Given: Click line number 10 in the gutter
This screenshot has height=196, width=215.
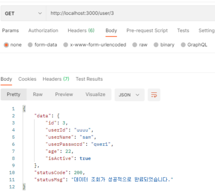Looking at the screenshot, I should (12, 173).
